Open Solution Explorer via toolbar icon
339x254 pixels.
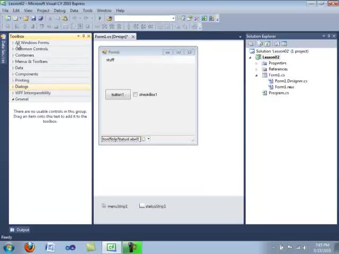[x=182, y=19]
